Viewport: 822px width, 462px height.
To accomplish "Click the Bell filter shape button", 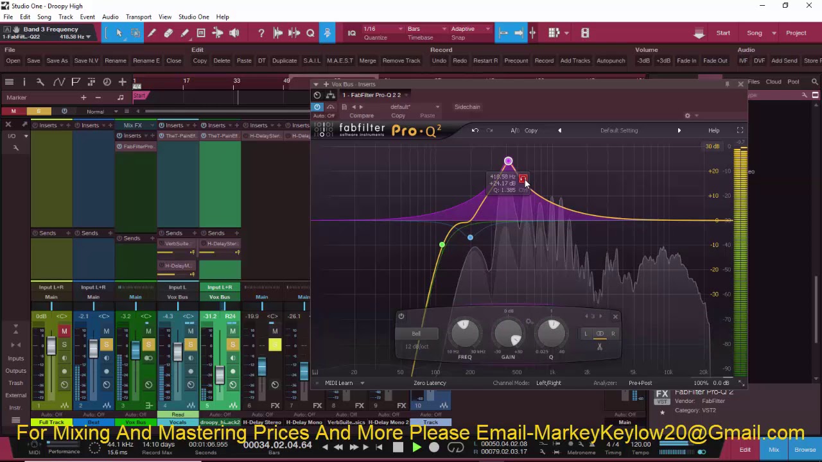I will tap(416, 334).
